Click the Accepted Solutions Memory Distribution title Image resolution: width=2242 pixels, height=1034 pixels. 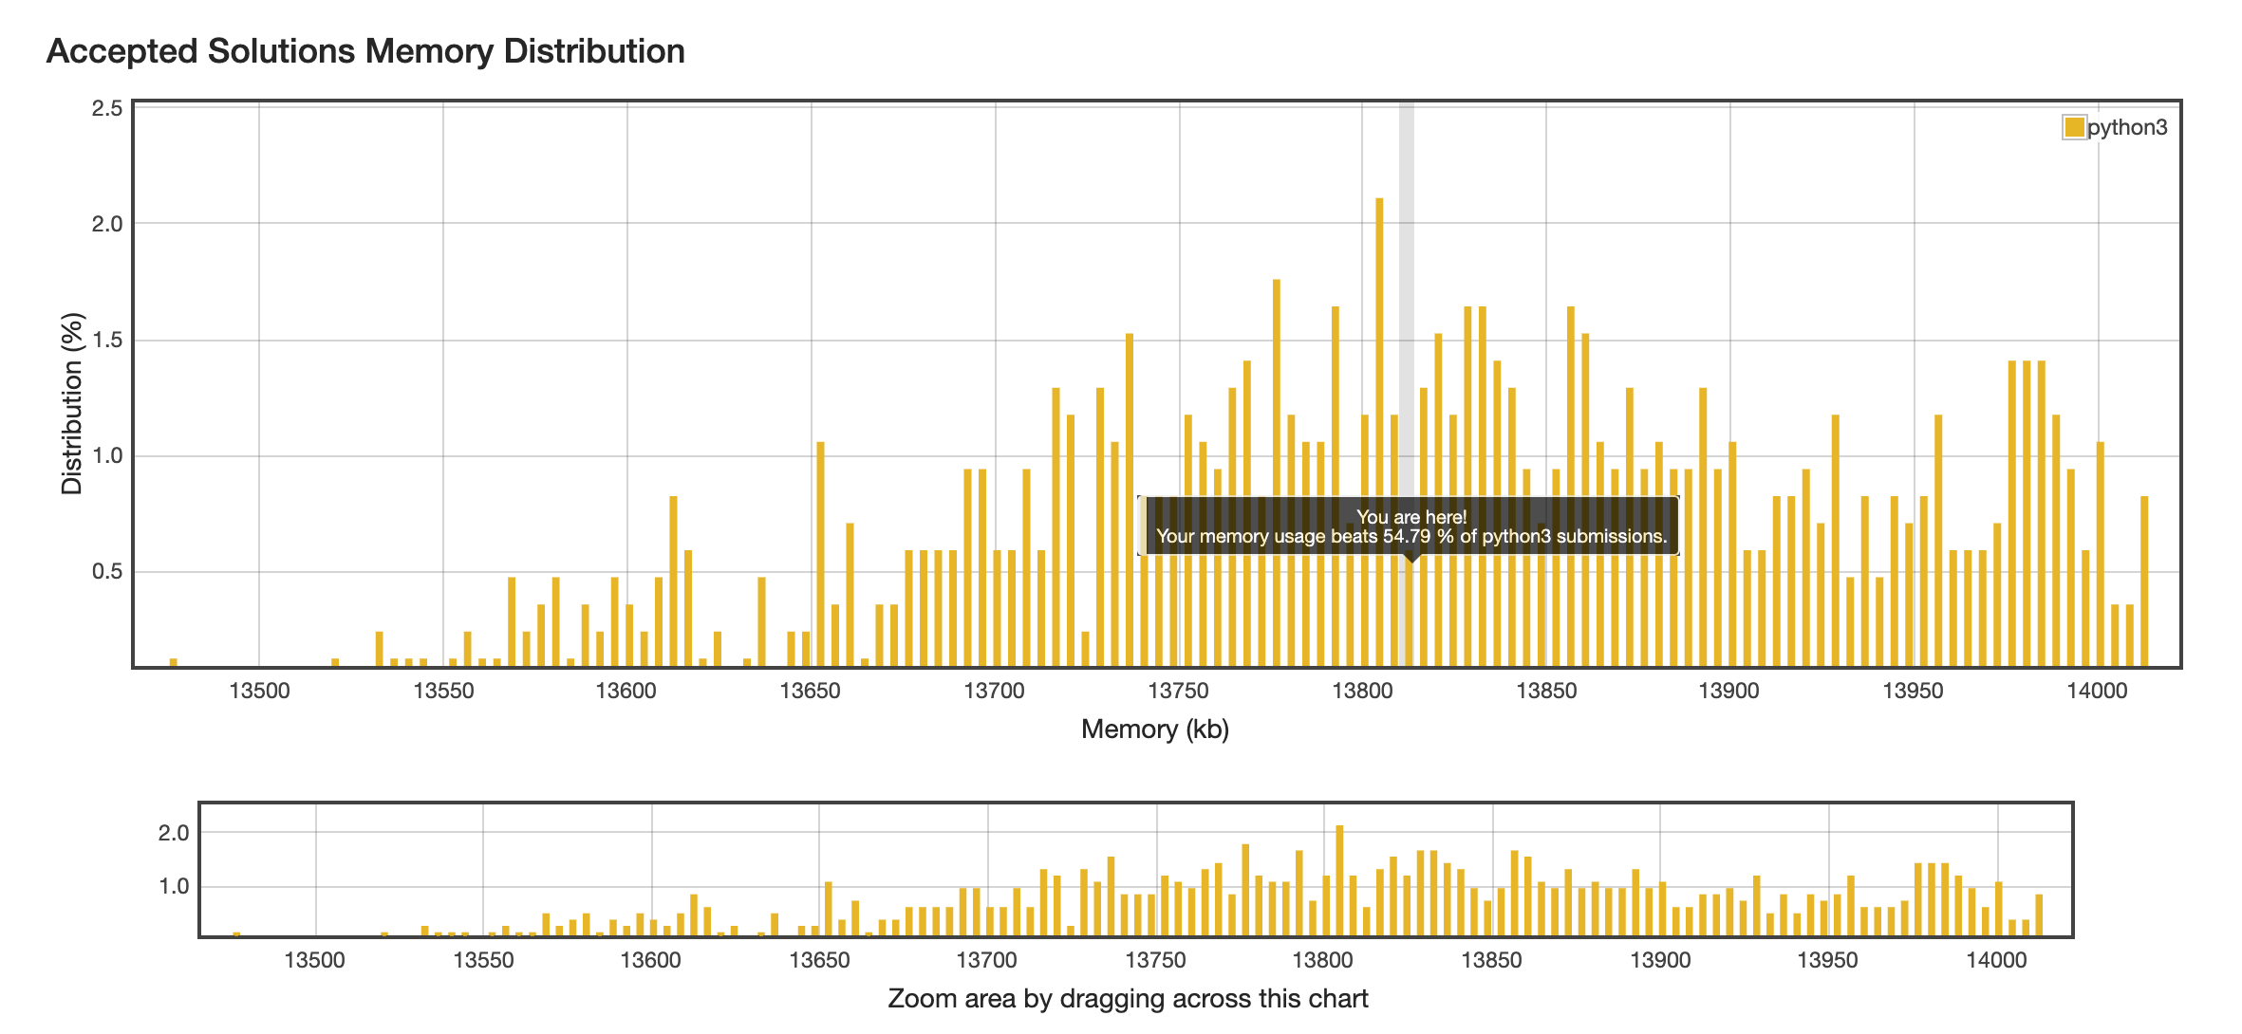point(365,51)
